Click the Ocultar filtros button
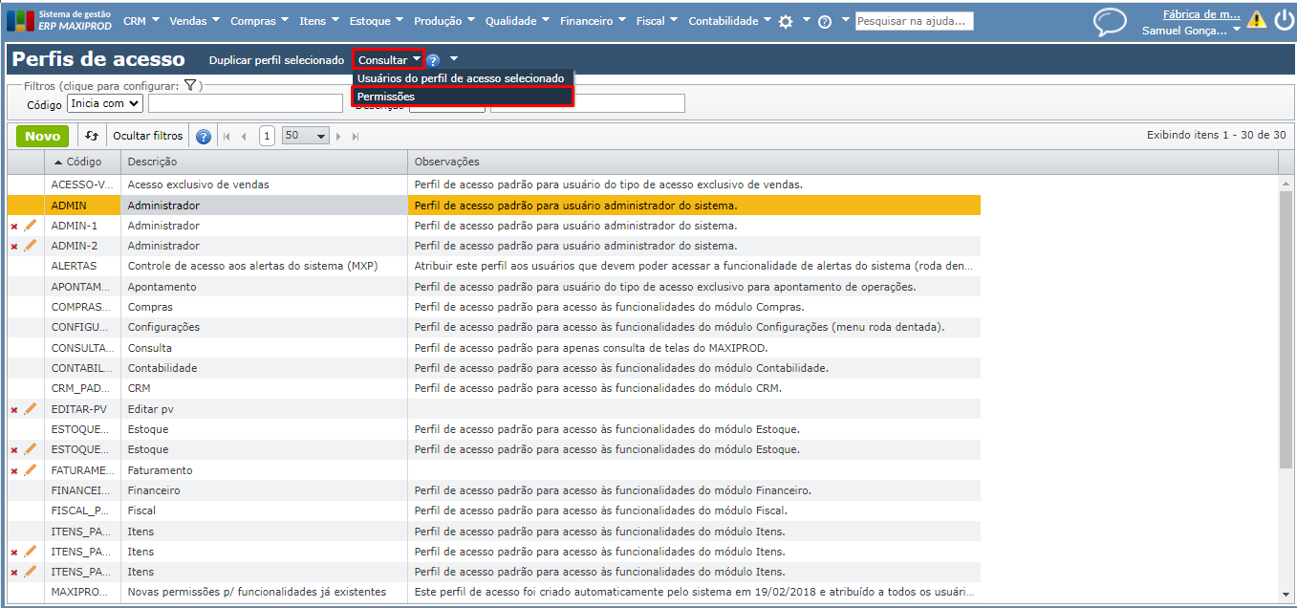Screen dimensions: 1297x608 pyautogui.click(x=148, y=136)
